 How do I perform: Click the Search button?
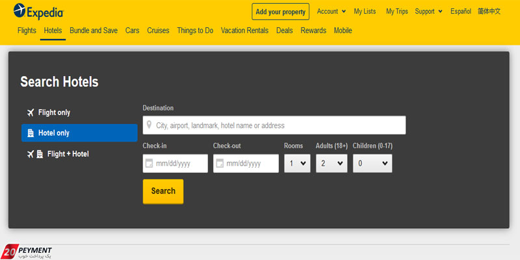[163, 191]
